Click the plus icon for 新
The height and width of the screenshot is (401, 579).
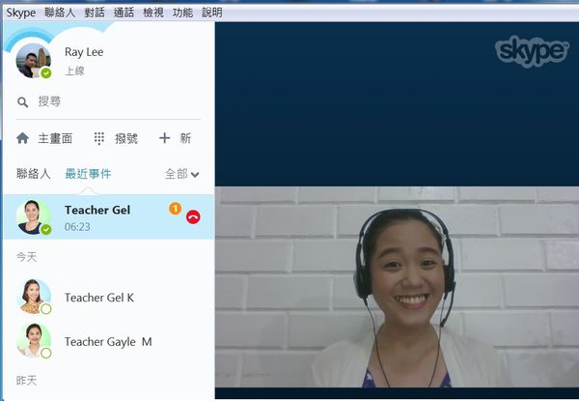click(x=164, y=138)
